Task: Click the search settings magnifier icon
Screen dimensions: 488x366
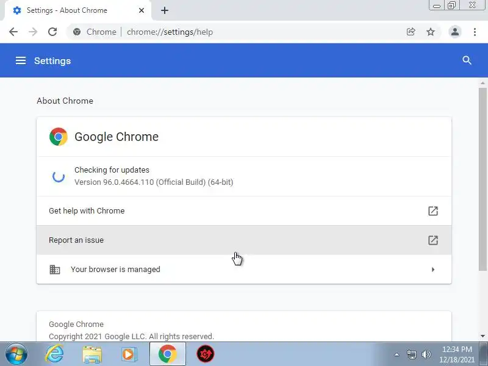Action: 467,60
